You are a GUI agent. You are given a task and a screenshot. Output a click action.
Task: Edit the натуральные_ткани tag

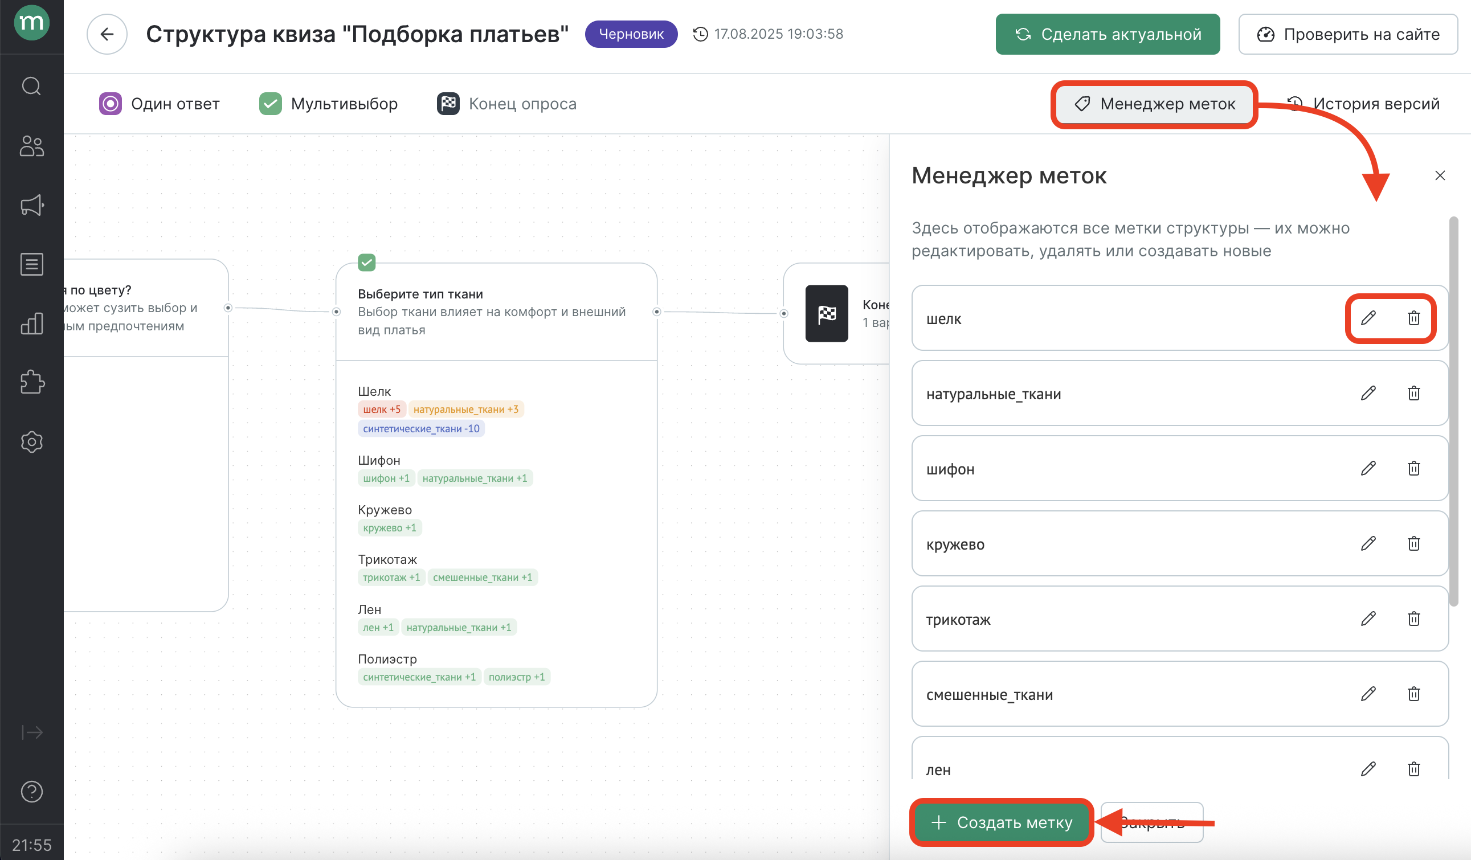pyautogui.click(x=1368, y=393)
